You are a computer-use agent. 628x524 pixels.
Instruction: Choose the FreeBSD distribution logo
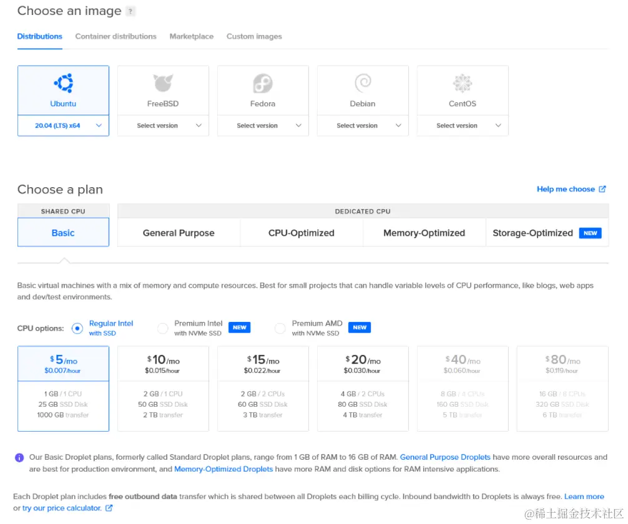(163, 83)
